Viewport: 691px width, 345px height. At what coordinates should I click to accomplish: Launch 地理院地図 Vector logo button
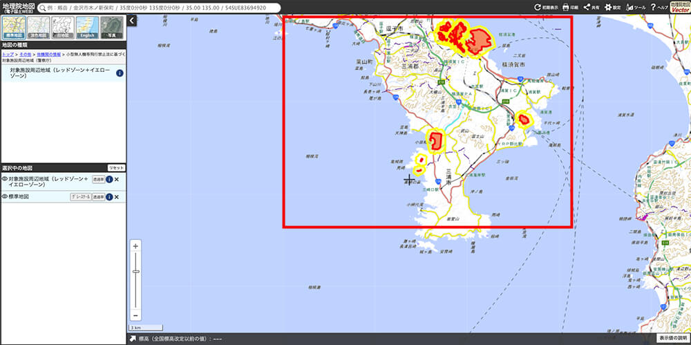tap(680, 7)
